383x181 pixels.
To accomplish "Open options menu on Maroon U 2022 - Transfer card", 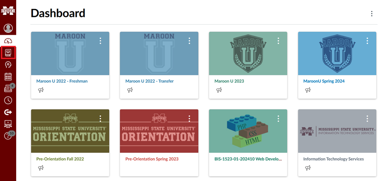I will coord(189,41).
